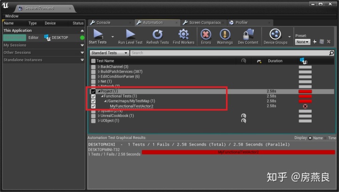Click into the test Search field
The height and width of the screenshot is (192, 339).
tap(229, 53)
